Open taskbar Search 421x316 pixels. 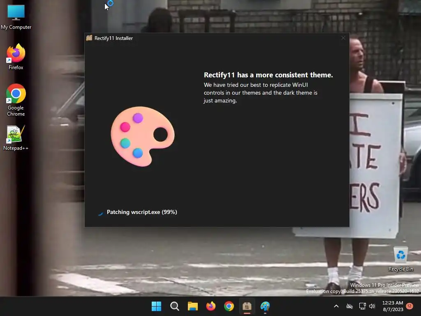click(174, 306)
